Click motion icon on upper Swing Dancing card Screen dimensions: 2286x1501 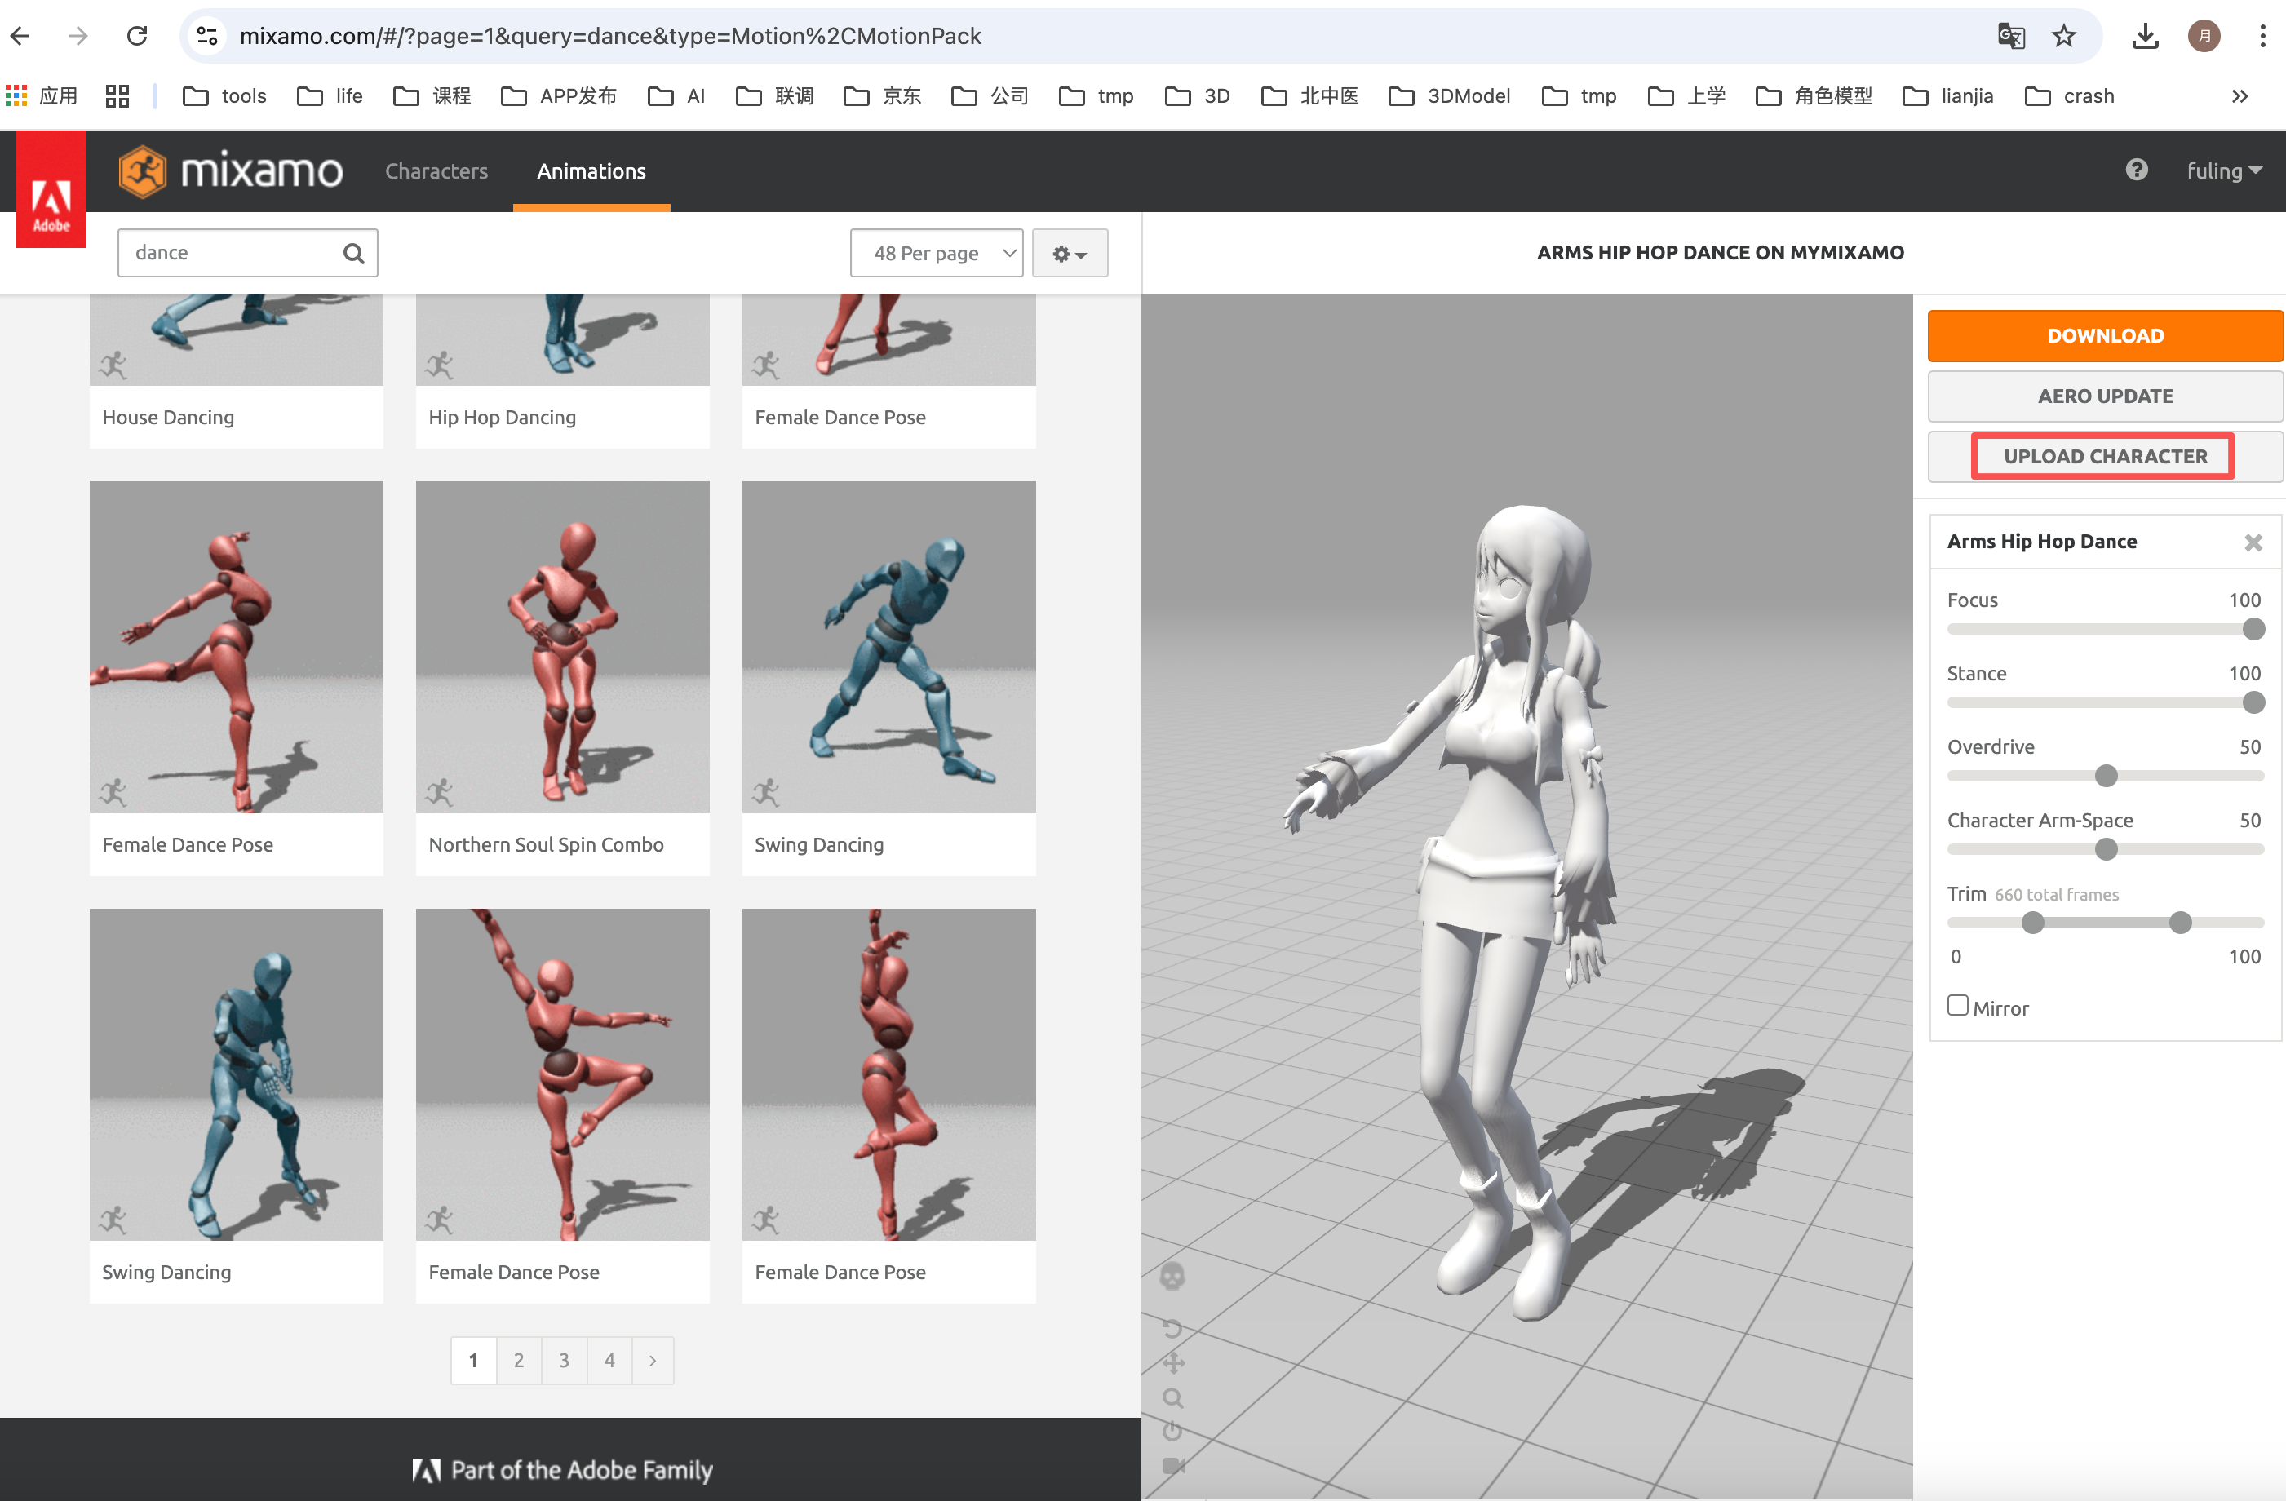[x=766, y=792]
